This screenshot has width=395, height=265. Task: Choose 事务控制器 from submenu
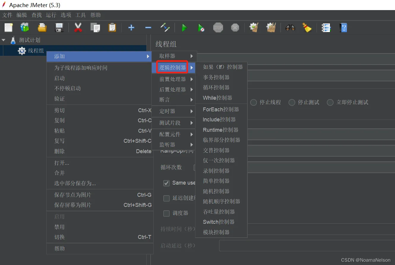coord(221,77)
